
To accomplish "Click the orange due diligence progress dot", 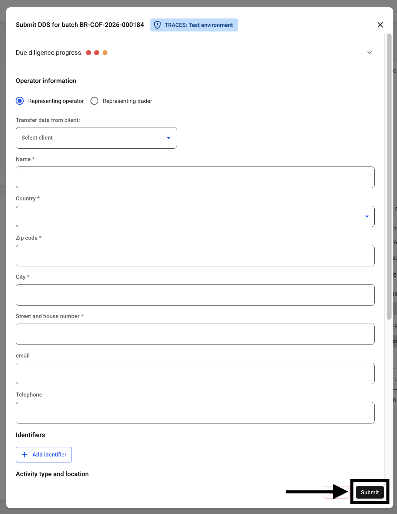I will pos(105,53).
